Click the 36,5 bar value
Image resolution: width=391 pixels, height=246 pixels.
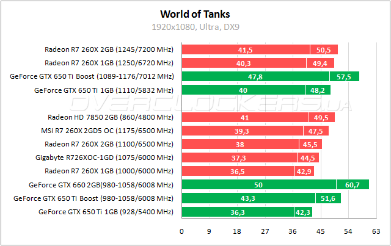click(x=238, y=172)
